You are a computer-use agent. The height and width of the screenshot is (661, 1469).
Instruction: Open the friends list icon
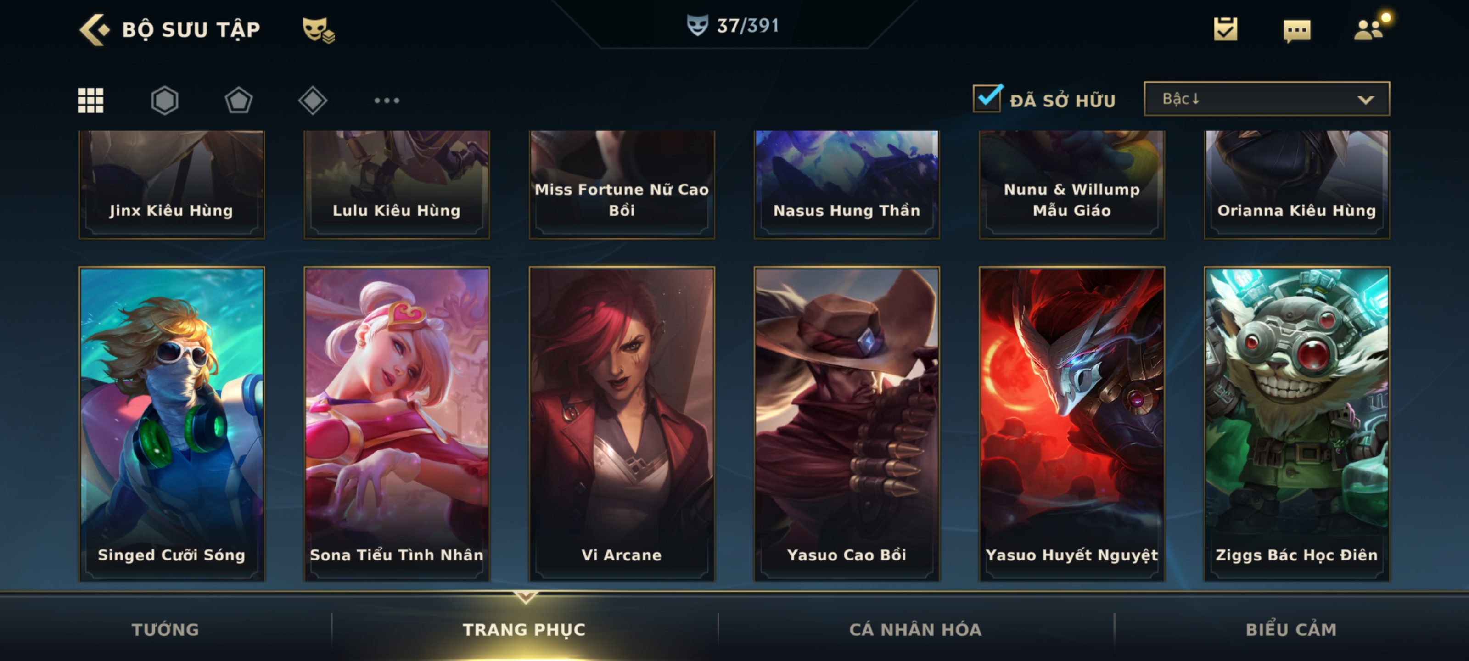tap(1369, 29)
